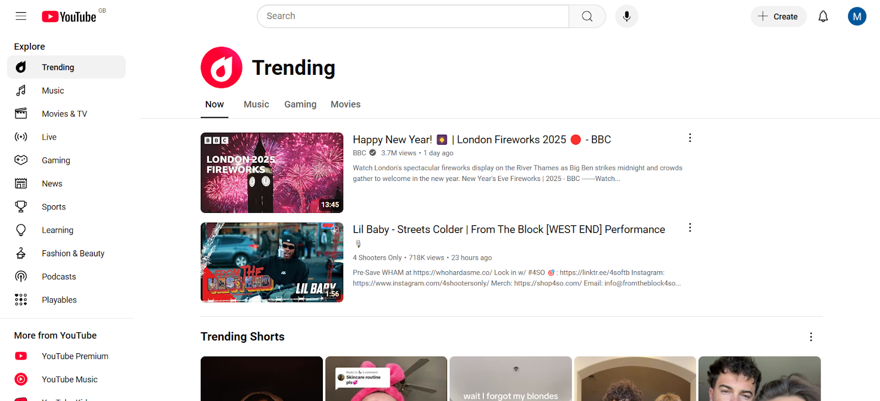The image size is (880, 401).
Task: Open the notifications bell
Action: tap(823, 17)
